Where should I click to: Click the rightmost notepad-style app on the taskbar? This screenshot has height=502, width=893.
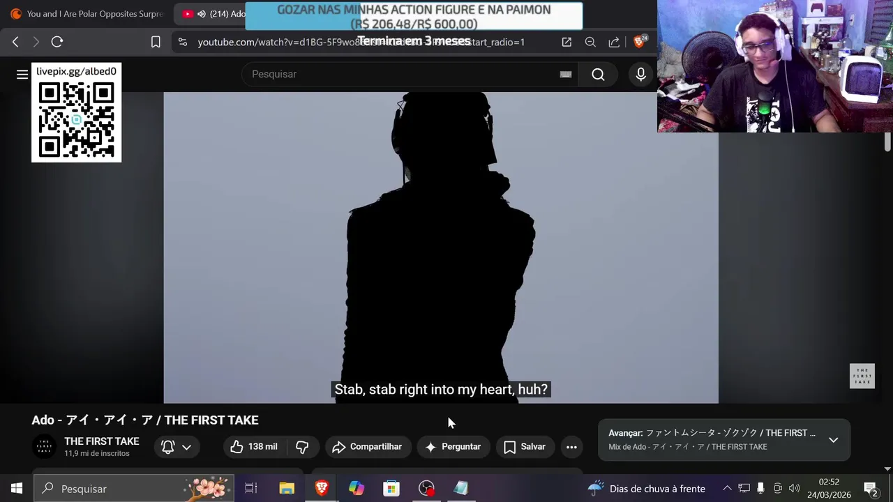(461, 489)
